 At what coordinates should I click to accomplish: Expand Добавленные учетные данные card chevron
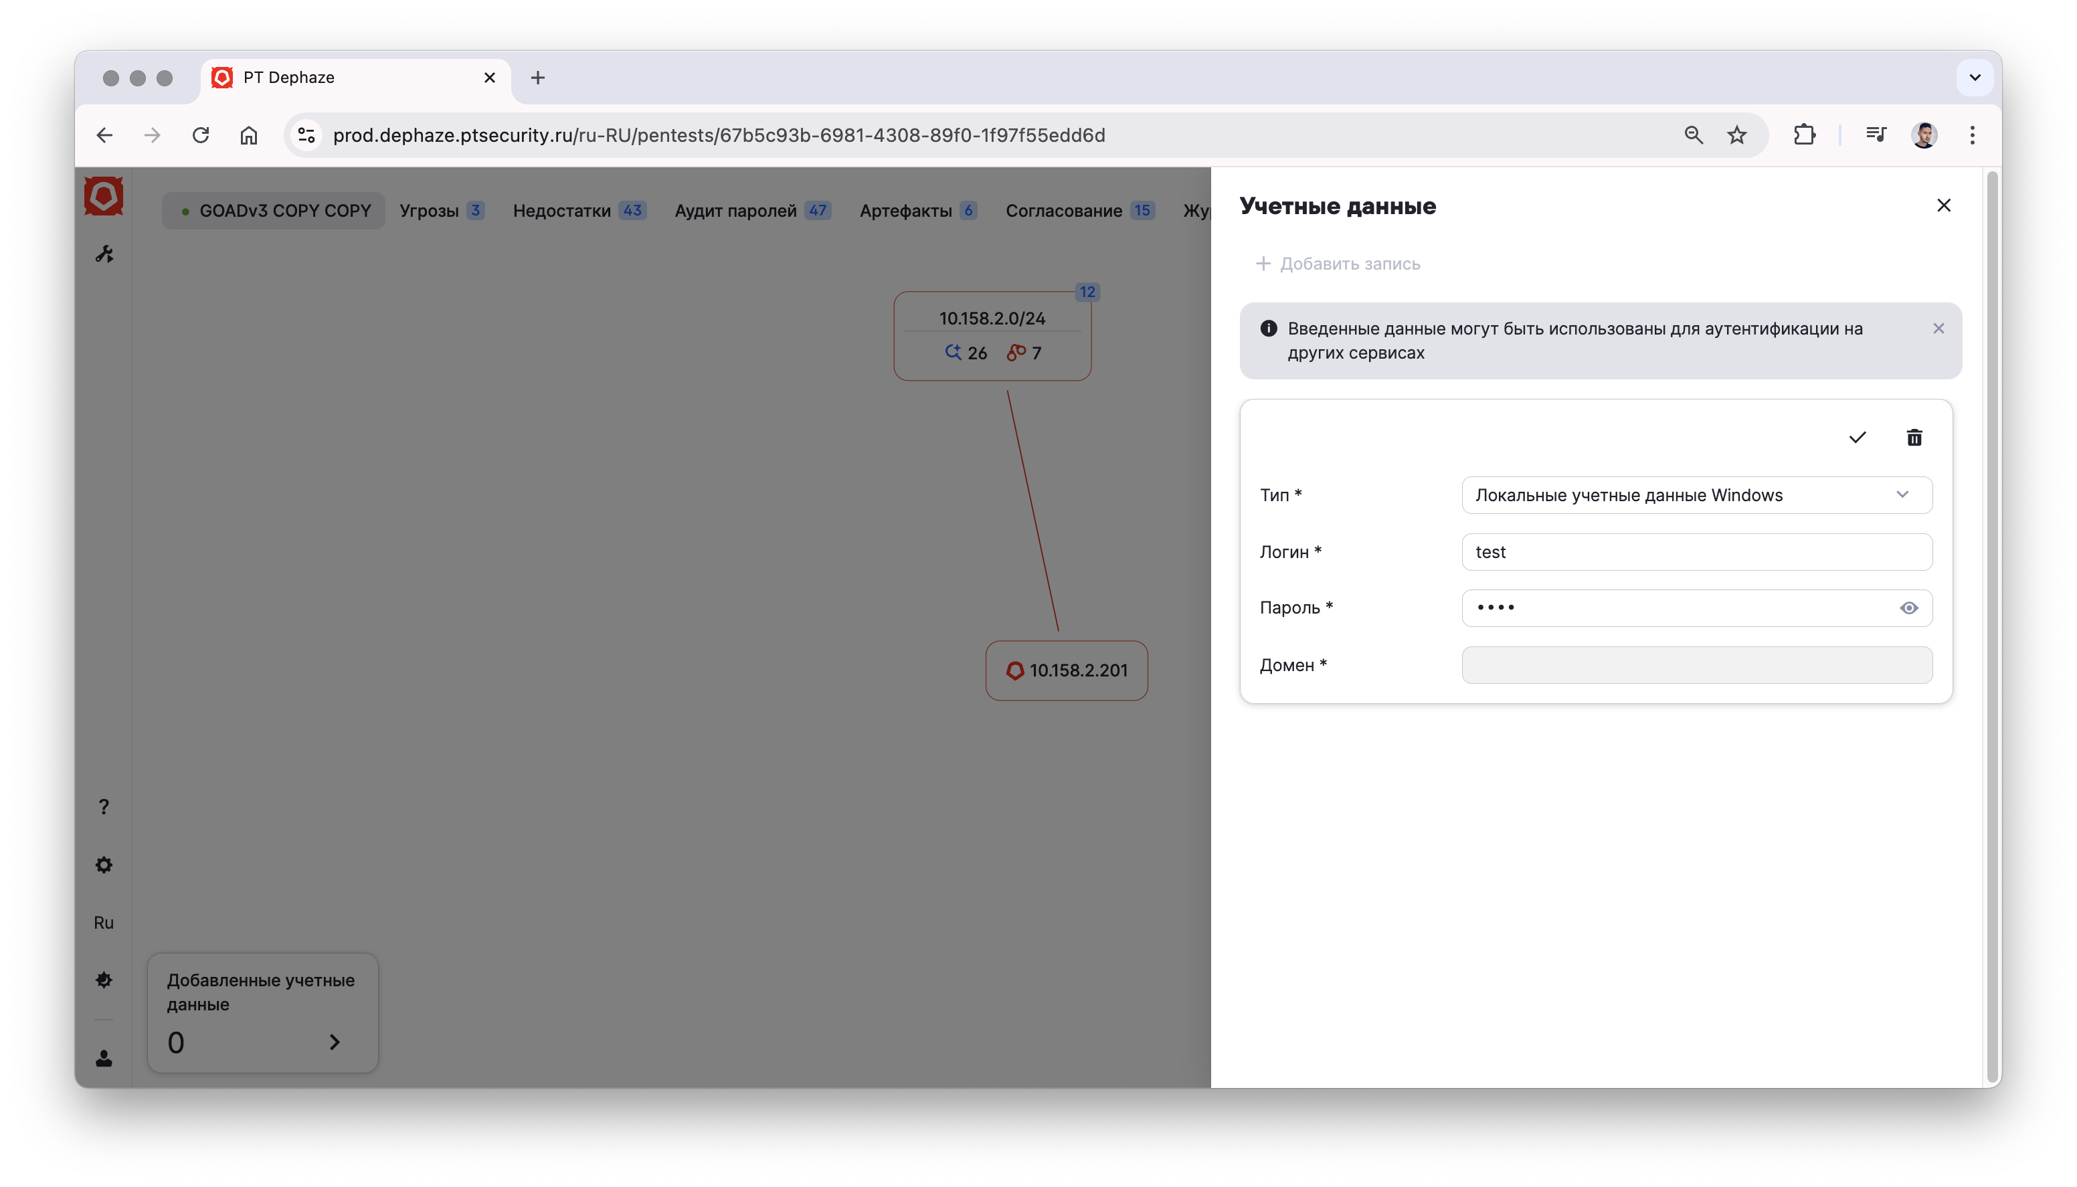point(334,1042)
